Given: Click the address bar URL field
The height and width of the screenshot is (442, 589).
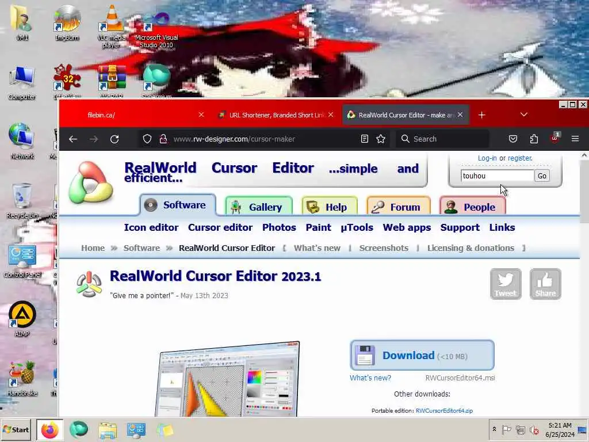Looking at the screenshot, I should pyautogui.click(x=263, y=139).
